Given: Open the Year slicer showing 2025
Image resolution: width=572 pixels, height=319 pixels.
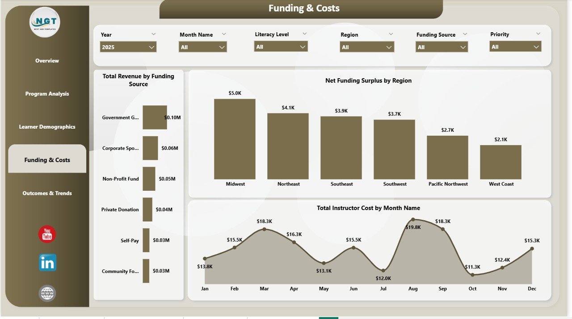Looking at the screenshot, I should (128, 46).
